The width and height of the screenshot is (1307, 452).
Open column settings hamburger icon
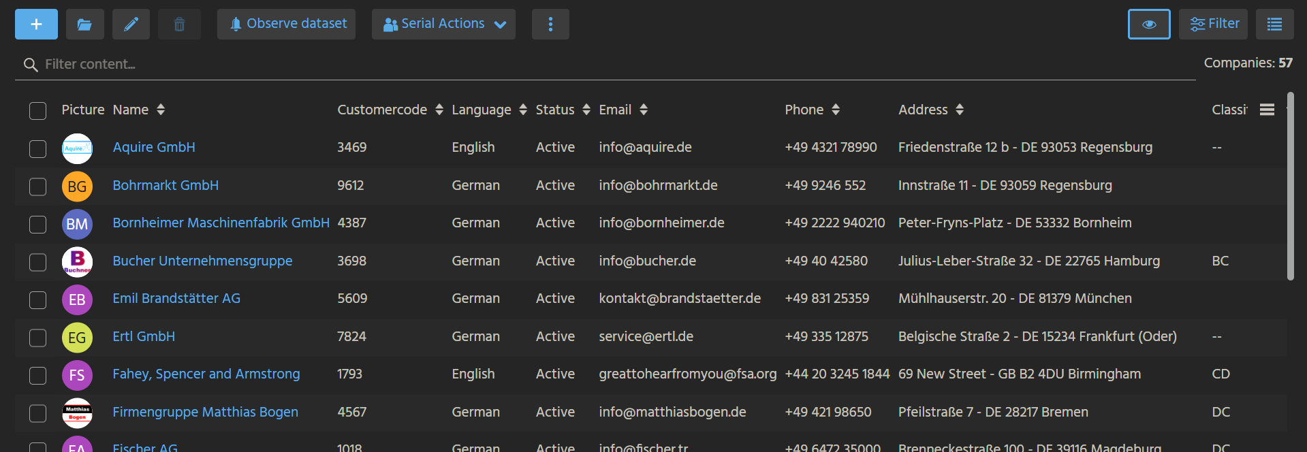tap(1267, 110)
